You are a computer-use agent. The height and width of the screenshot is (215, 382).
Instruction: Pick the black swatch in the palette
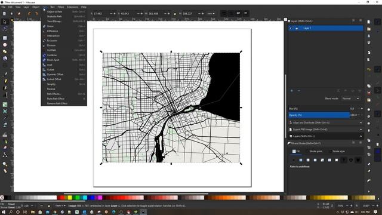tap(7, 198)
